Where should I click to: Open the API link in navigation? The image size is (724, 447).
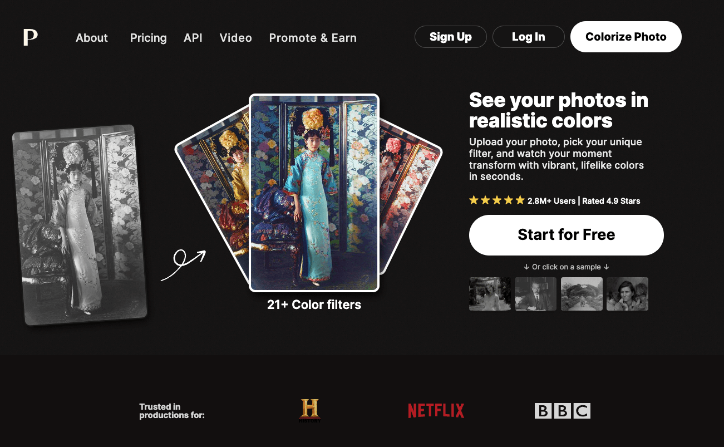pyautogui.click(x=193, y=38)
